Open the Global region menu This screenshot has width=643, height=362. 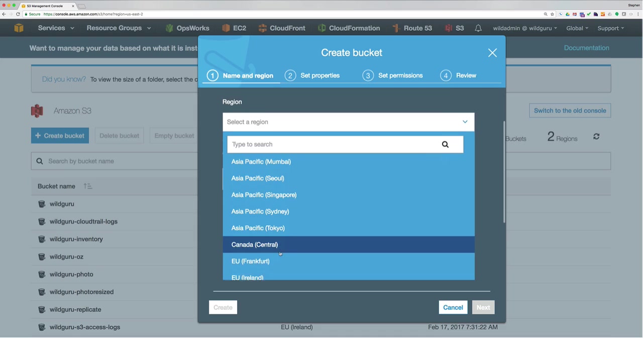pyautogui.click(x=577, y=28)
